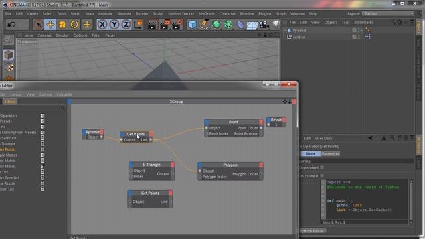
Task: Toggle the Pyramid visibility checkbox in Object Manager
Action: 354,30
